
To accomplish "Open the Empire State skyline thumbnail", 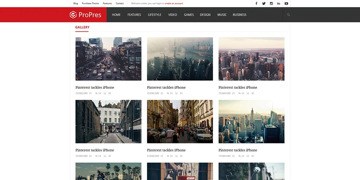I will [251, 122].
